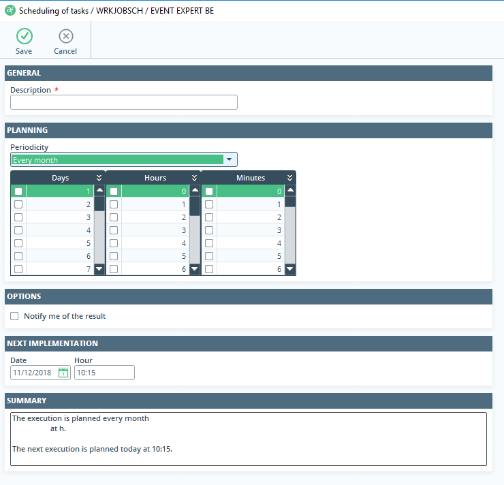Tick the checkbox for hour 4
This screenshot has height=485, width=504.
pyautogui.click(x=114, y=243)
